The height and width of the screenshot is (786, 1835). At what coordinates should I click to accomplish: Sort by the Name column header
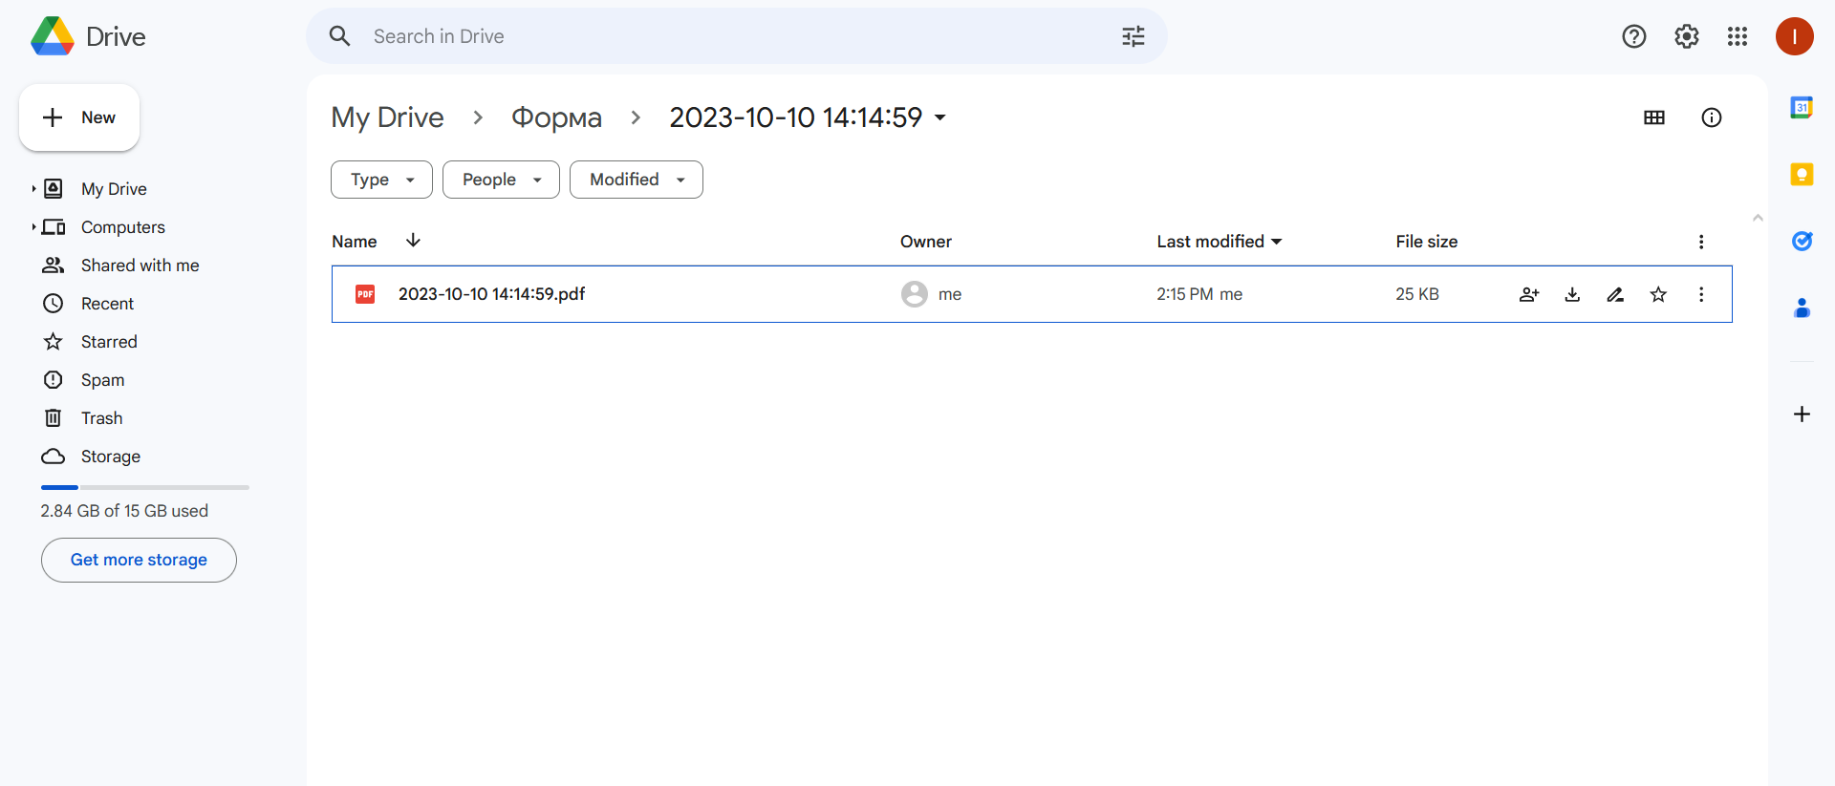pyautogui.click(x=354, y=242)
